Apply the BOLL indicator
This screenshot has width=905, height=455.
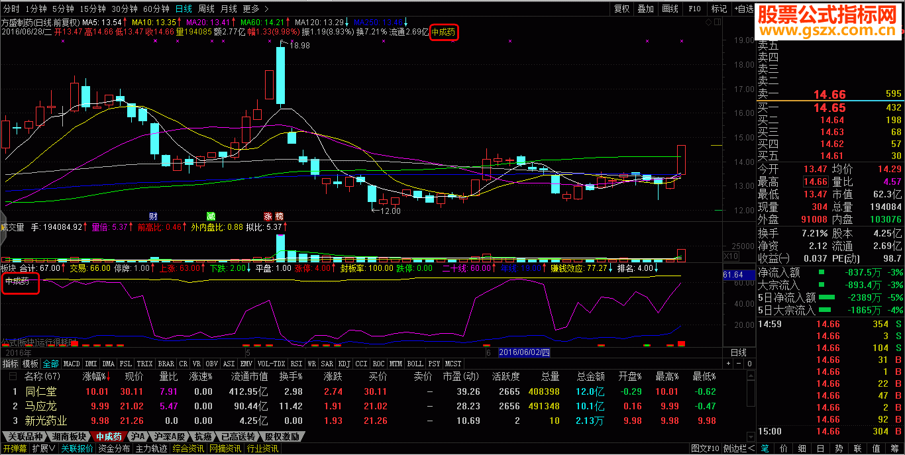pos(415,364)
